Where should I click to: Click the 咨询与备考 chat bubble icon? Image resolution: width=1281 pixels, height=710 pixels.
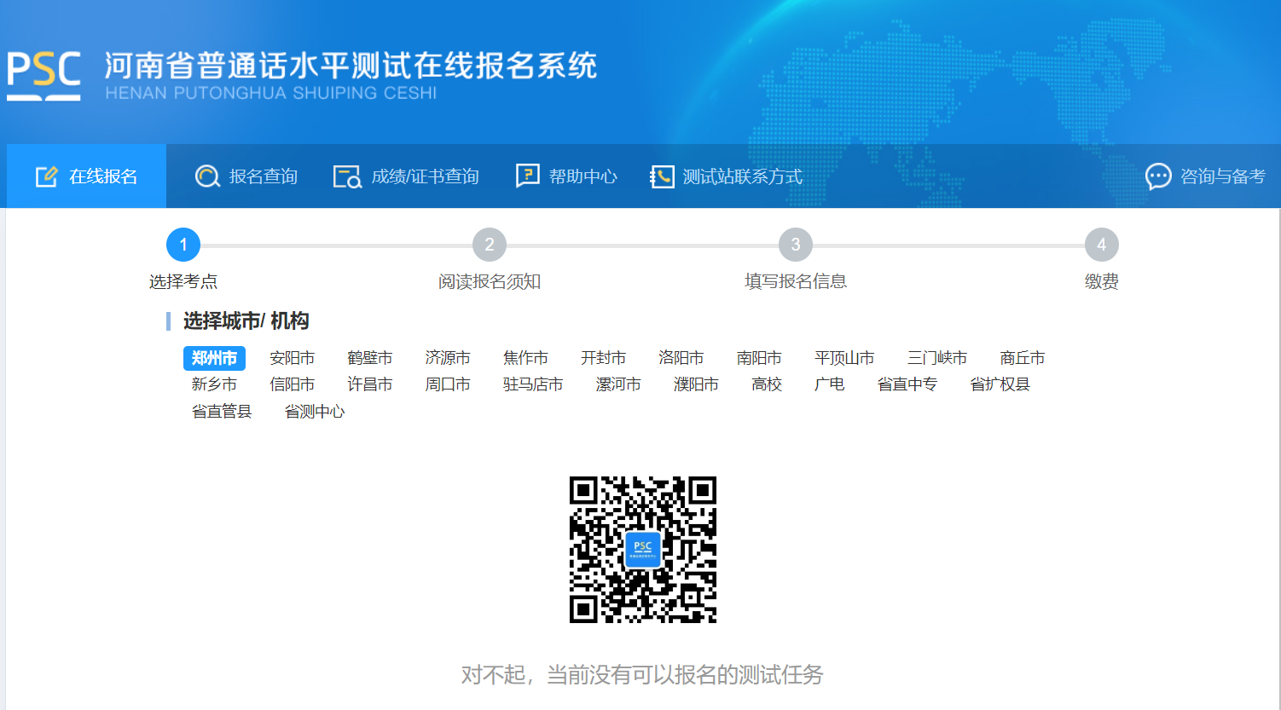click(x=1158, y=176)
